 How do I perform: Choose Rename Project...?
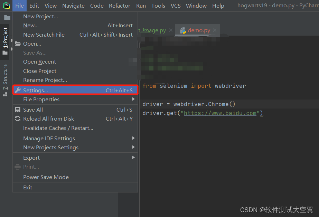tap(75, 80)
